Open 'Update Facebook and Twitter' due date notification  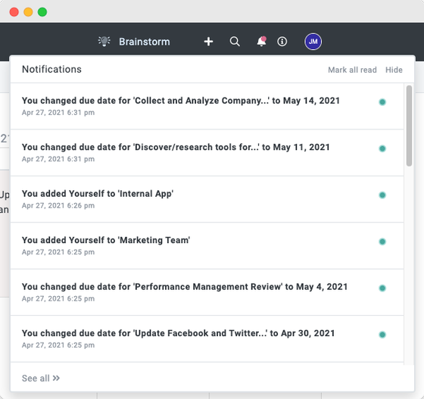207,338
